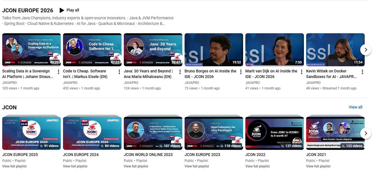The image size is (375, 175).
Task: Open JCON WORLD ONLINE 2023 playlist title
Action: pyautogui.click(x=148, y=155)
